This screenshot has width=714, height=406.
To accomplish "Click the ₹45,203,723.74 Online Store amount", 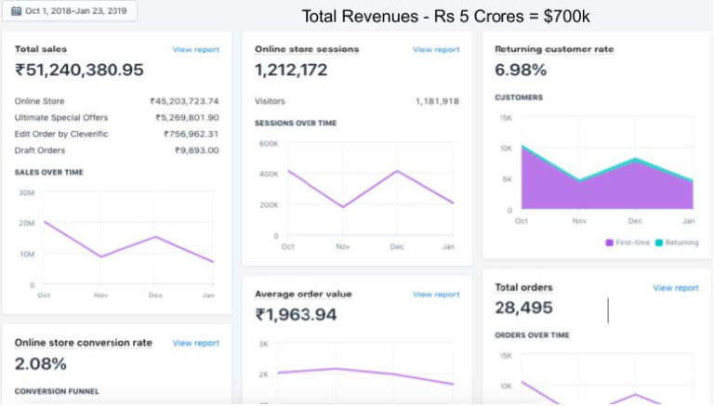I will click(x=184, y=101).
